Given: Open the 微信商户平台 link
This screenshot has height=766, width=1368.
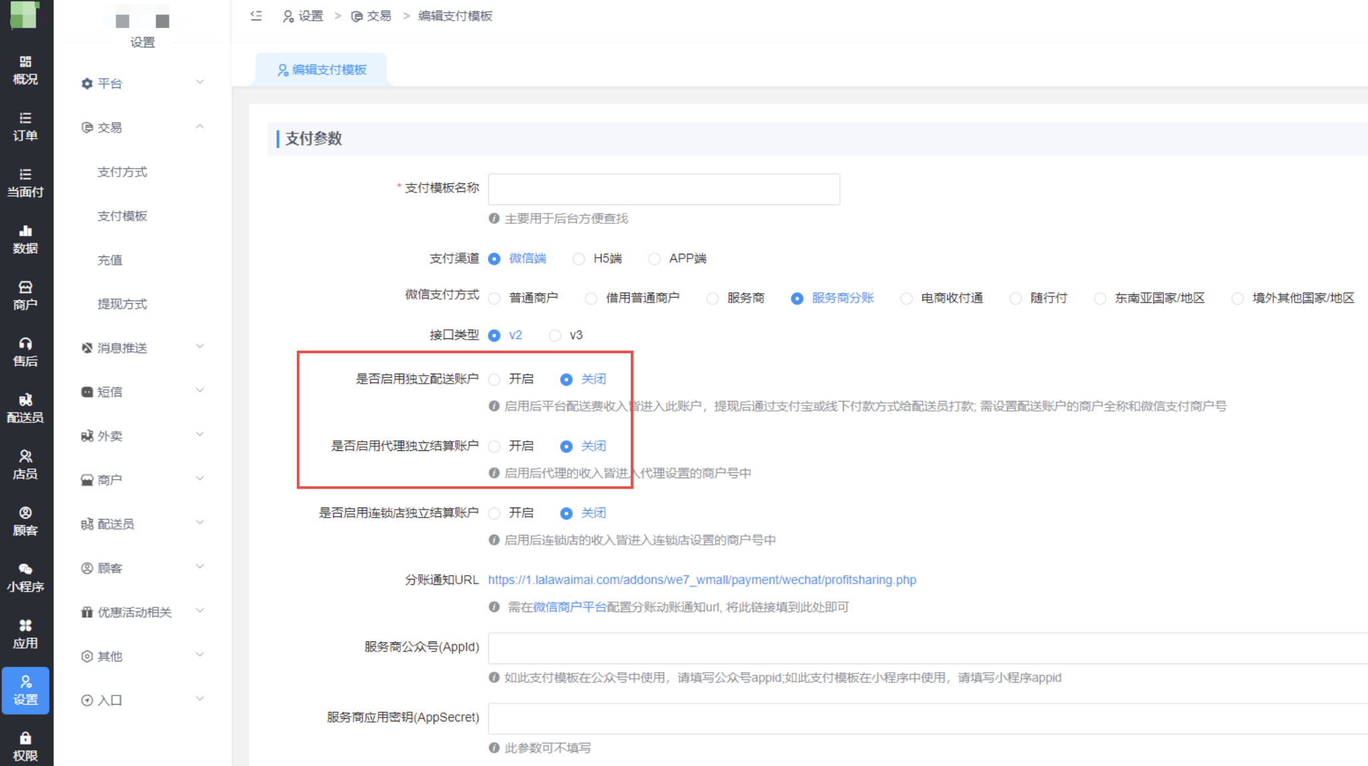Looking at the screenshot, I should point(569,607).
